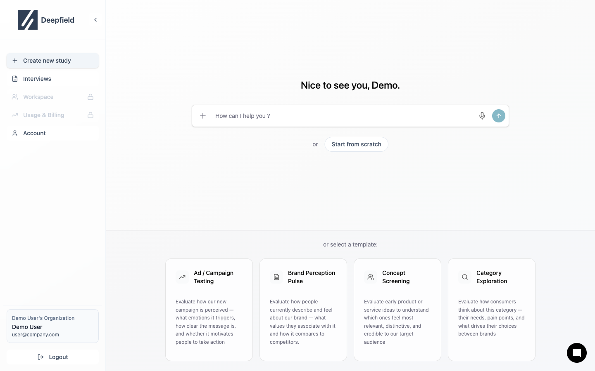Click the Deepfield logo
The height and width of the screenshot is (371, 595).
point(28,19)
